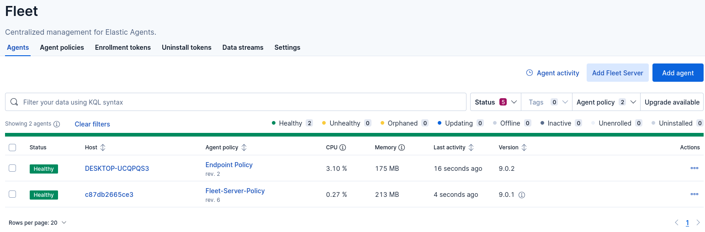The width and height of the screenshot is (705, 232).
Task: Check the c87db2665ce3 row checkbox
Action: click(x=12, y=194)
